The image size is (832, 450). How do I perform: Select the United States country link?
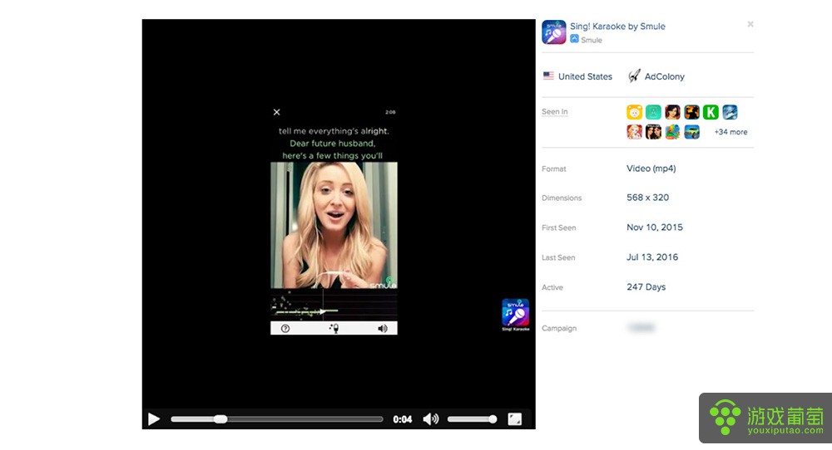585,76
